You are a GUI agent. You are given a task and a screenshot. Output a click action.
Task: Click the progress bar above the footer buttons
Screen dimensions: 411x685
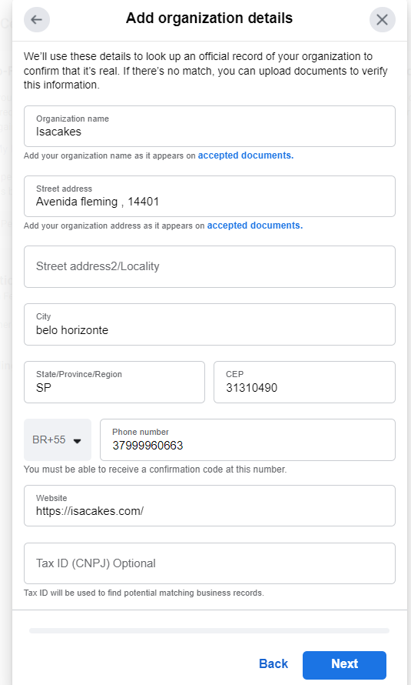click(x=209, y=630)
